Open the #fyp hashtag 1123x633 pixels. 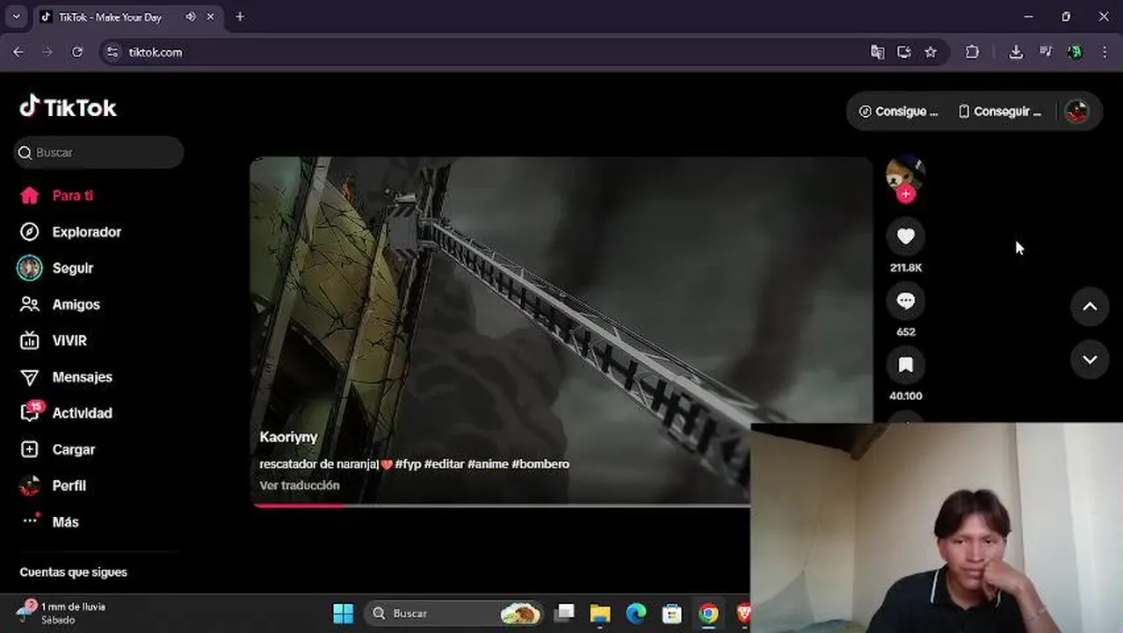pos(408,464)
